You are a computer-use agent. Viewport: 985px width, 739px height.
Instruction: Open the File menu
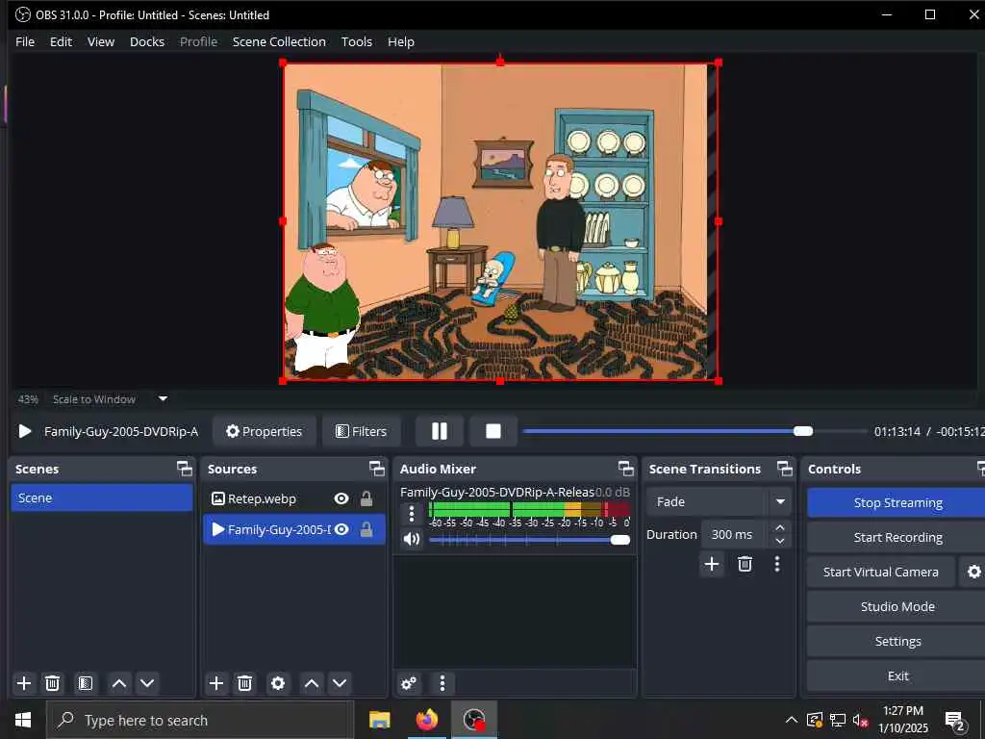coord(25,41)
